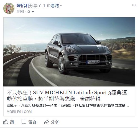Click the 留言 comment label

(x=32, y=122)
